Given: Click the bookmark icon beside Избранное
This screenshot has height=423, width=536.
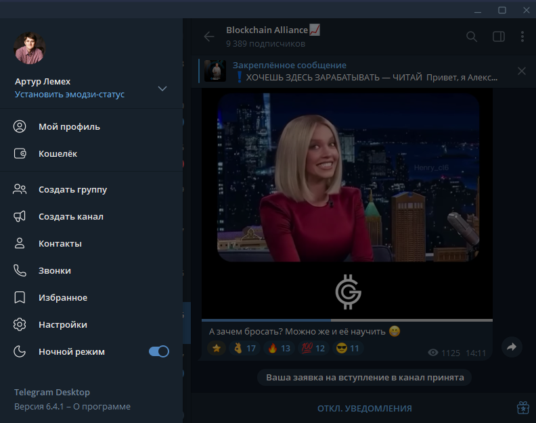Looking at the screenshot, I should pyautogui.click(x=20, y=297).
